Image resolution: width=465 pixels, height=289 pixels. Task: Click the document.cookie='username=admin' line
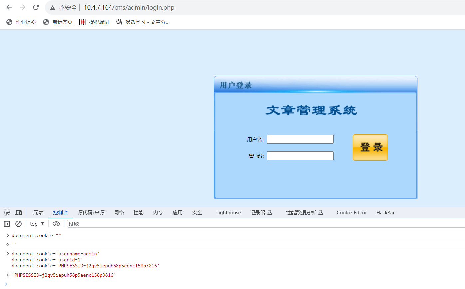56,254
